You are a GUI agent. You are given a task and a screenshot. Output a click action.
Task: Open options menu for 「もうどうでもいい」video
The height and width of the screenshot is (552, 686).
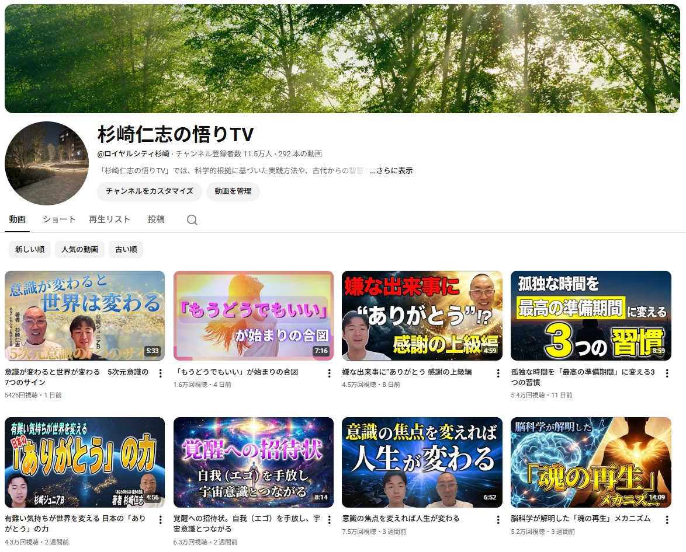click(x=330, y=373)
